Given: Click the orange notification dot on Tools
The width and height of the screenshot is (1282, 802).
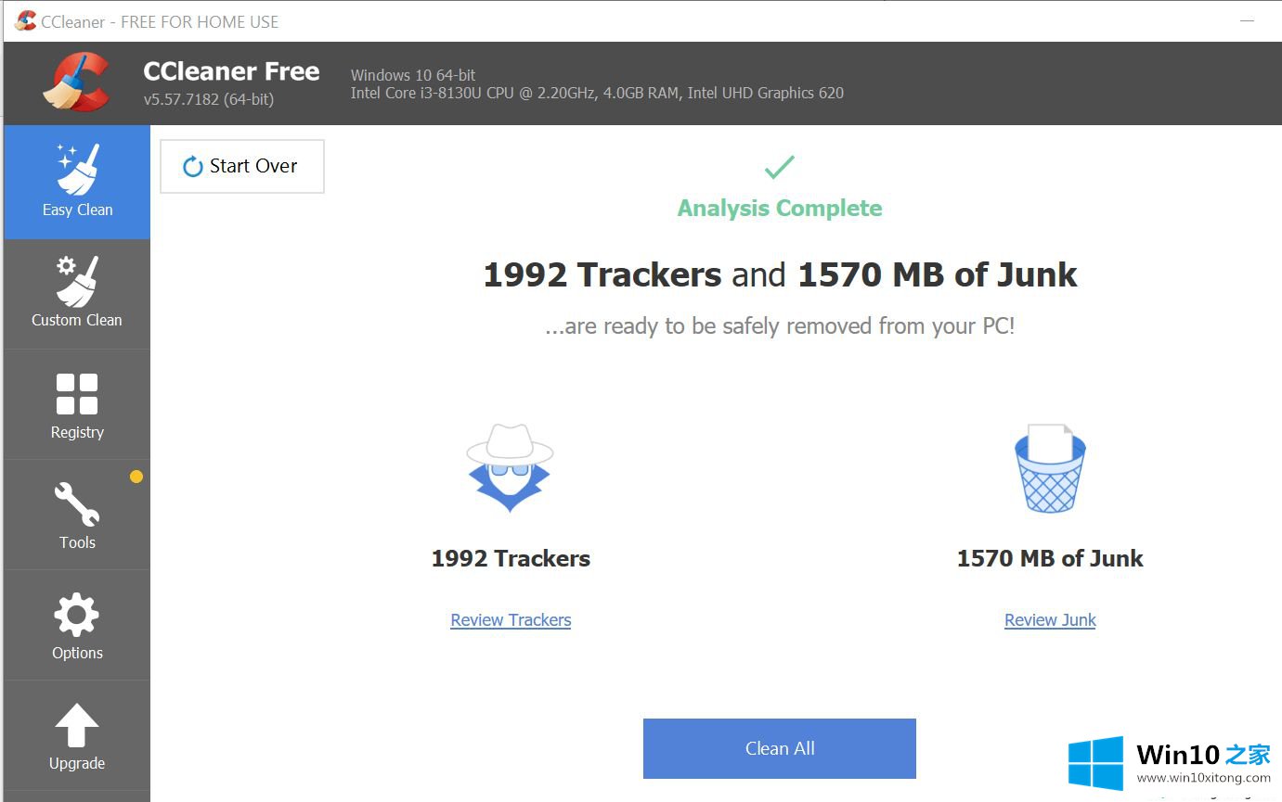Looking at the screenshot, I should click(x=136, y=477).
